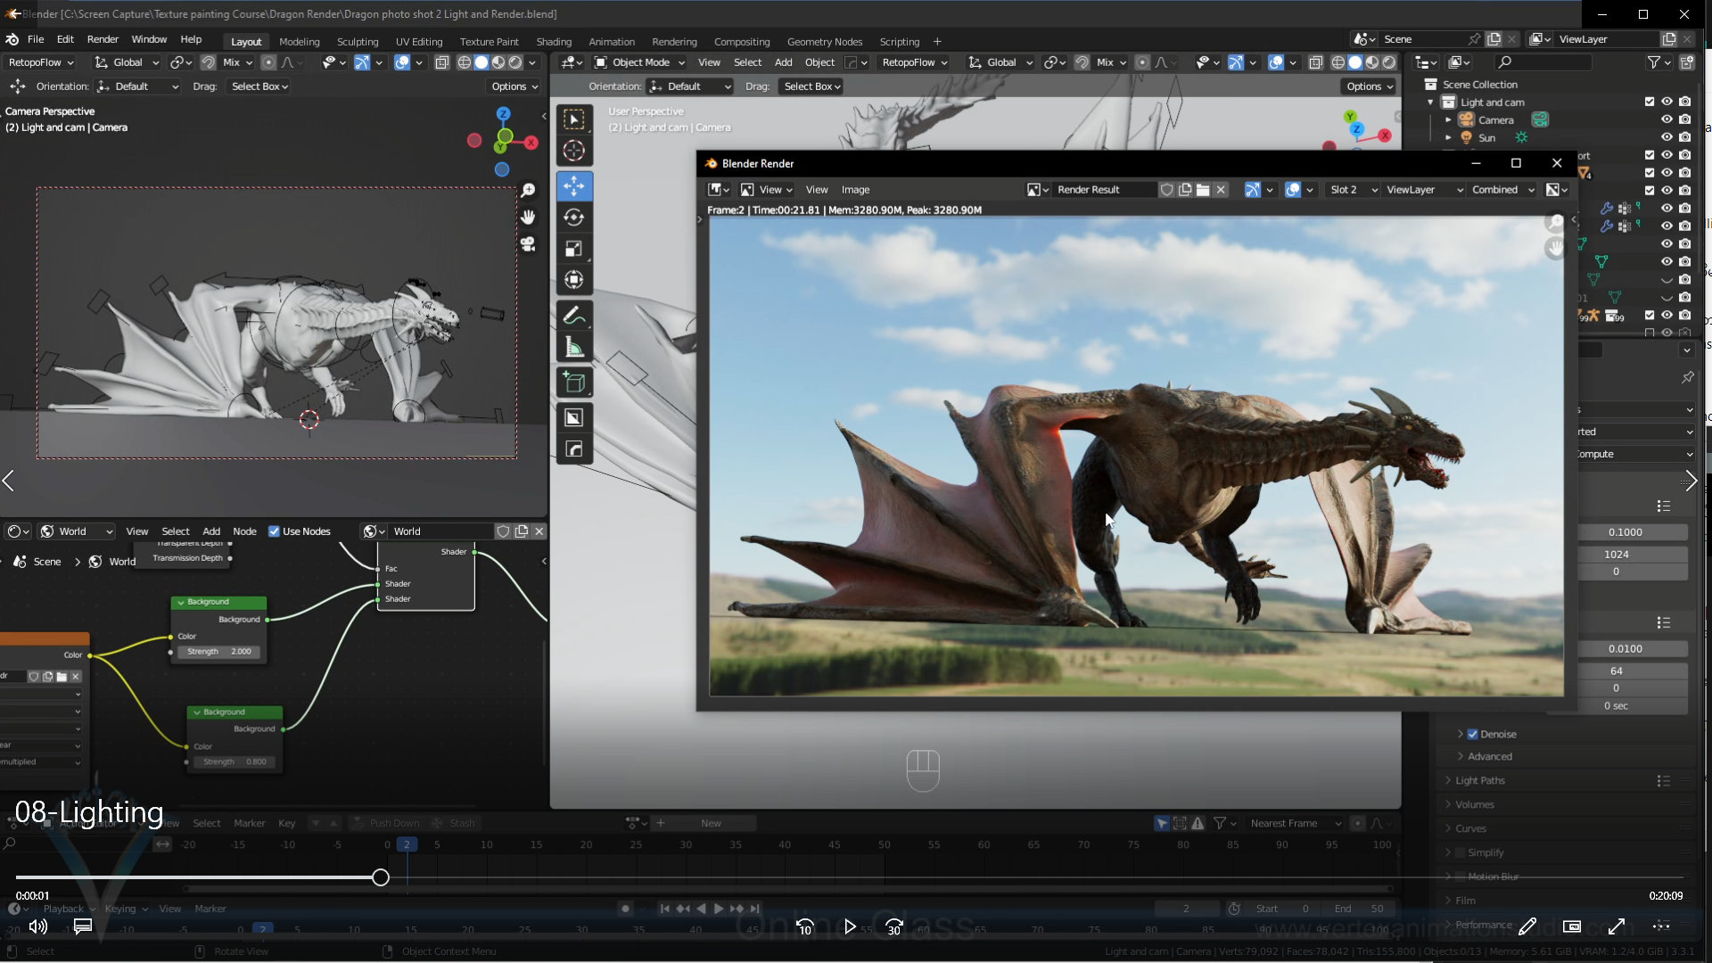Open Combined pass dropdown
This screenshot has width=1712, height=963.
pos(1502,189)
